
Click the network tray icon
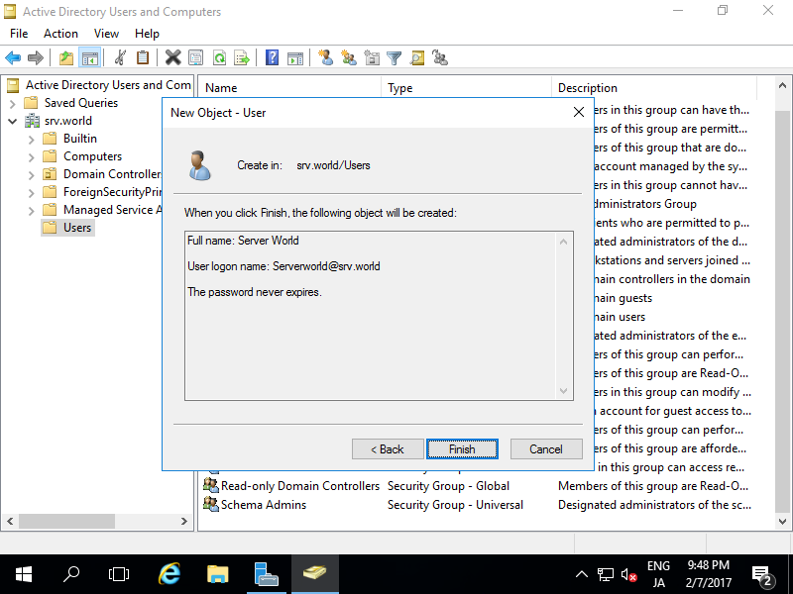click(x=605, y=574)
